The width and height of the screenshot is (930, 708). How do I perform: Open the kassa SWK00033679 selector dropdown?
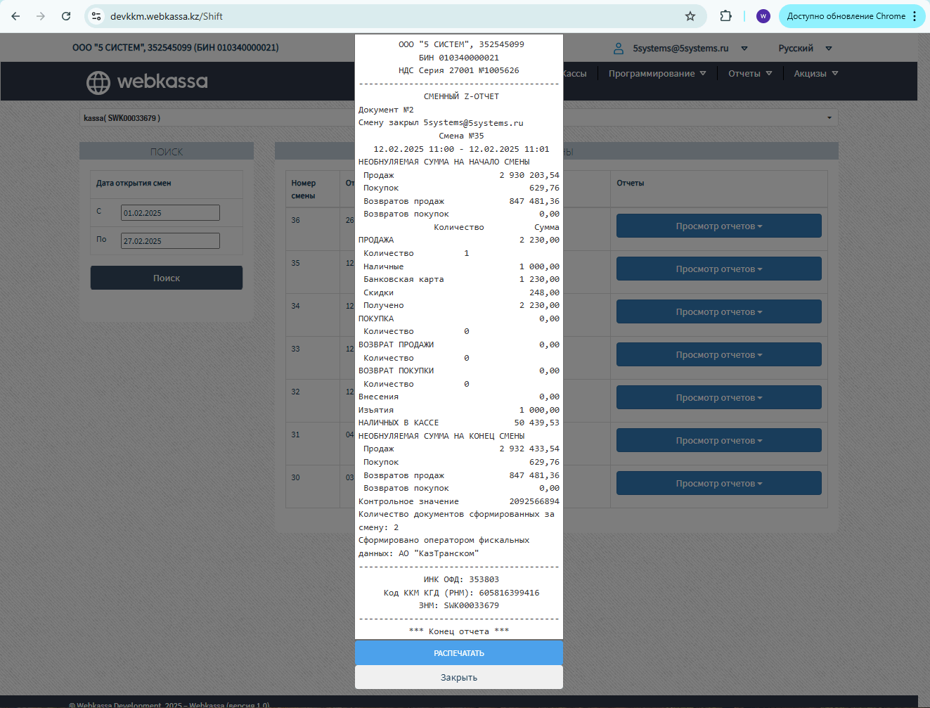[x=829, y=118]
